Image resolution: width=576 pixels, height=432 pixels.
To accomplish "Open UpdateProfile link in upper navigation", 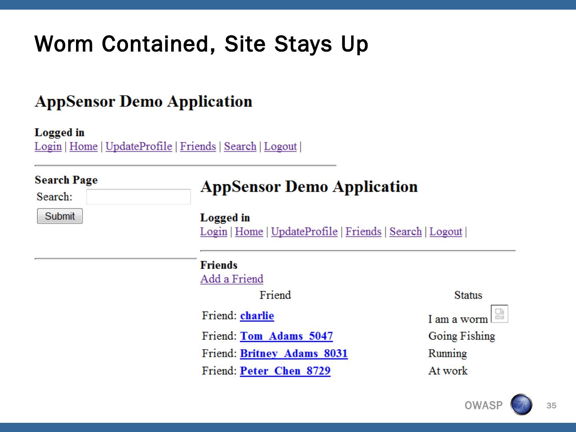I will (x=138, y=146).
